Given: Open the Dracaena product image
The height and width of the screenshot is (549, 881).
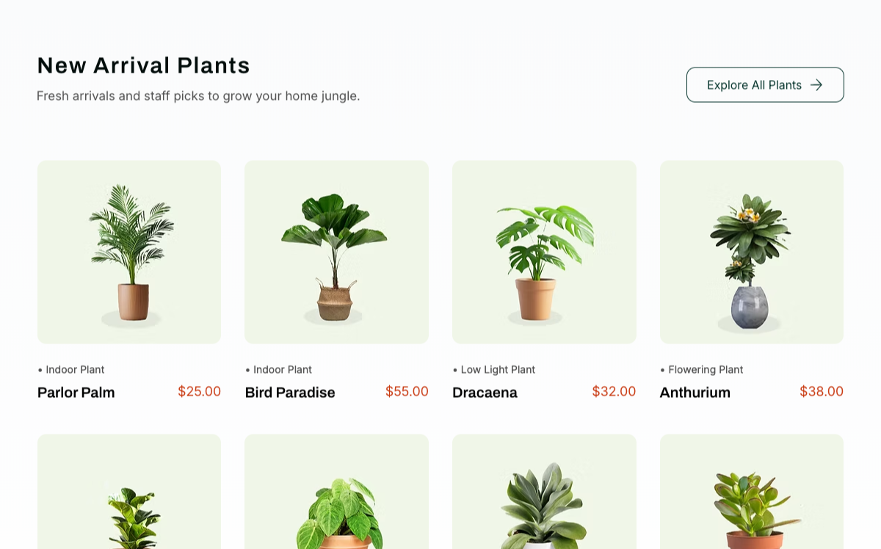Looking at the screenshot, I should (544, 252).
